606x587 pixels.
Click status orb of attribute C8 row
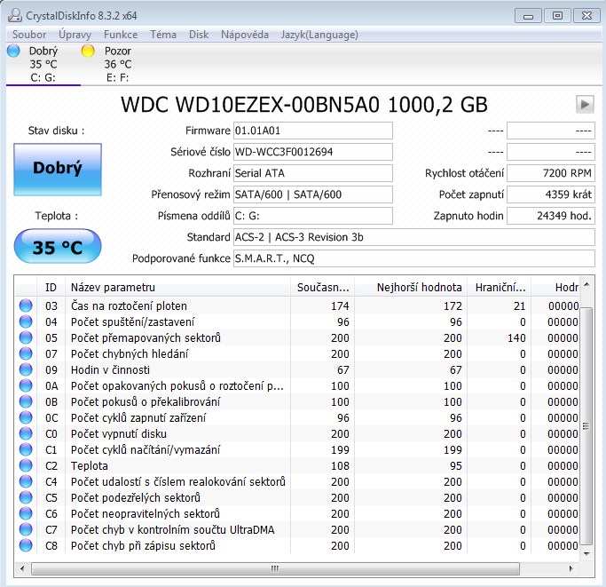coord(26,545)
